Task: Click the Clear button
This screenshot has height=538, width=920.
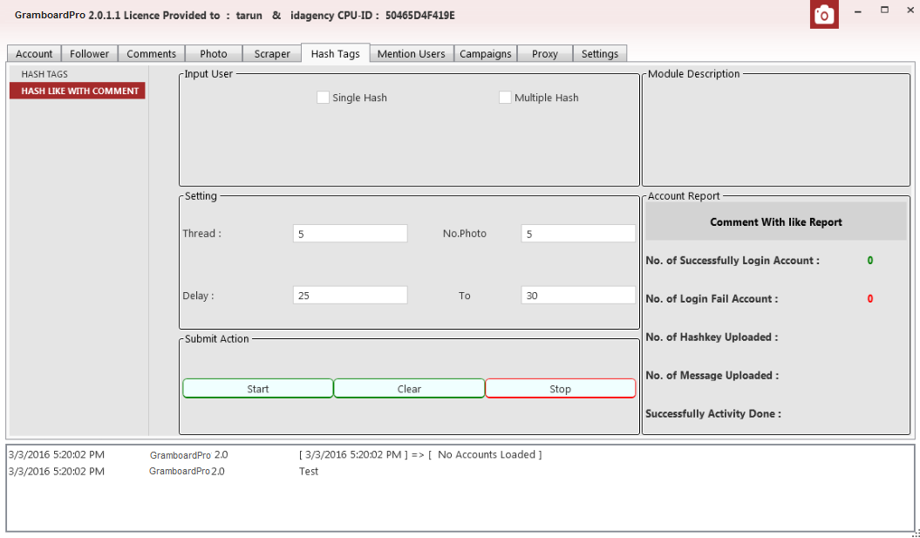Action: coord(410,388)
